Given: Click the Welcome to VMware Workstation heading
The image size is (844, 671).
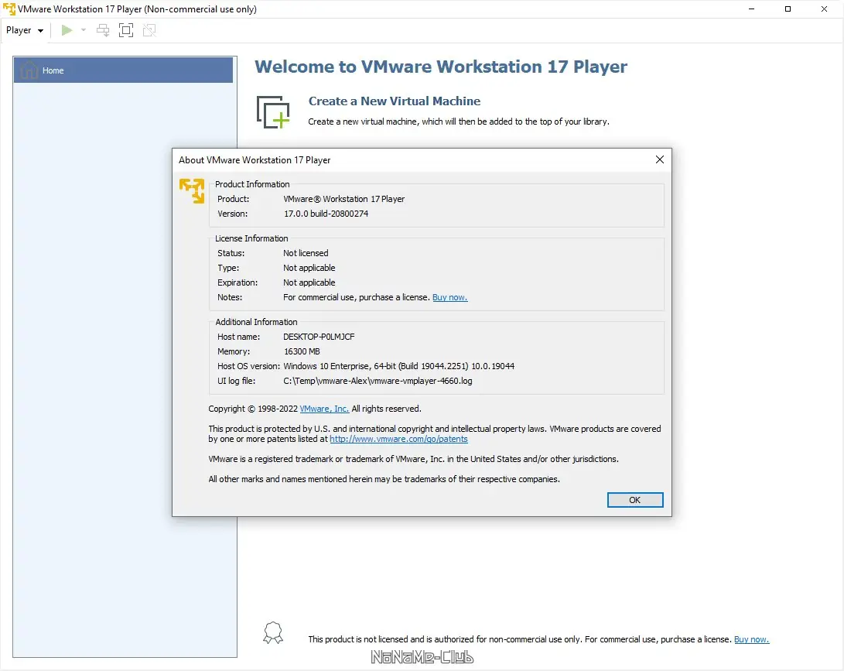Looking at the screenshot, I should (441, 67).
